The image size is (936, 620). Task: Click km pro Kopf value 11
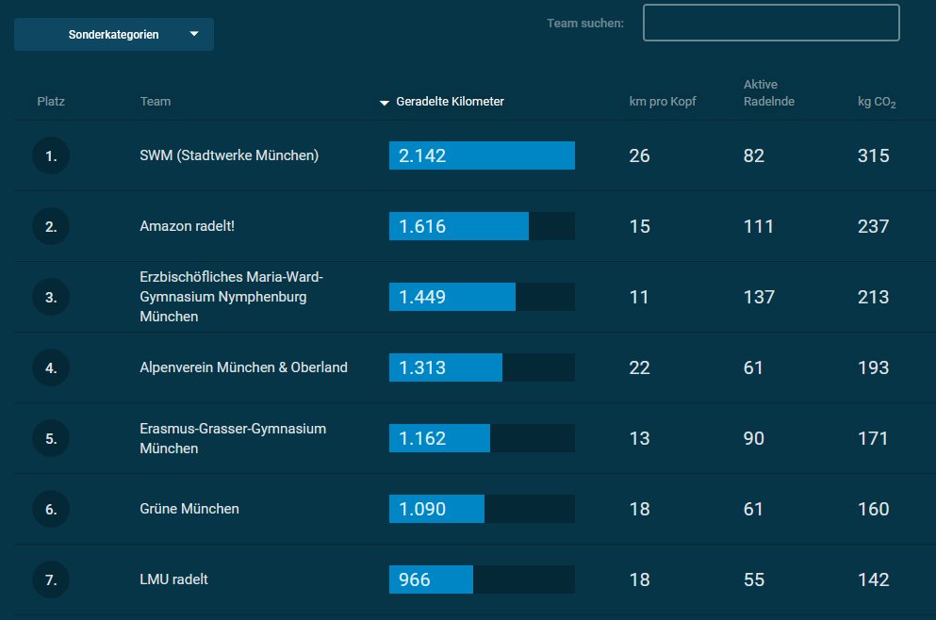[x=639, y=297]
